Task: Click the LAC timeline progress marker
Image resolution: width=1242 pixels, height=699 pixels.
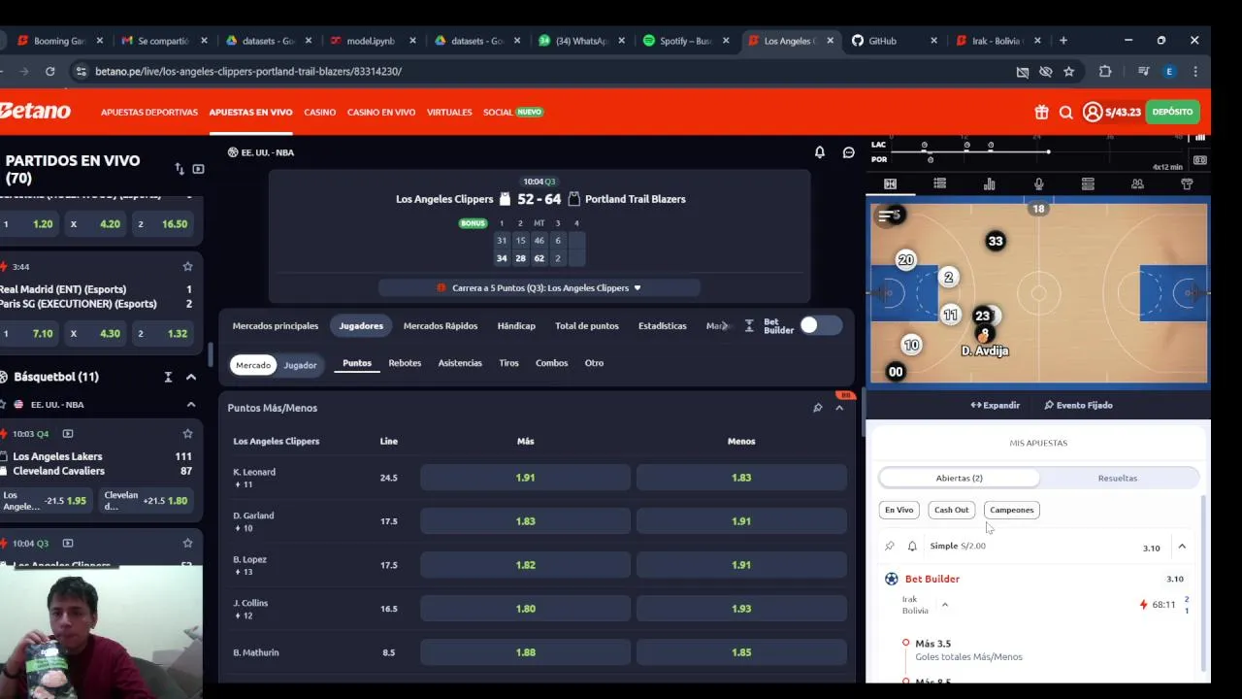Action: 1048,151
